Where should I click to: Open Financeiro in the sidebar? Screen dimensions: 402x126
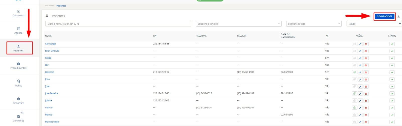pos(18,101)
